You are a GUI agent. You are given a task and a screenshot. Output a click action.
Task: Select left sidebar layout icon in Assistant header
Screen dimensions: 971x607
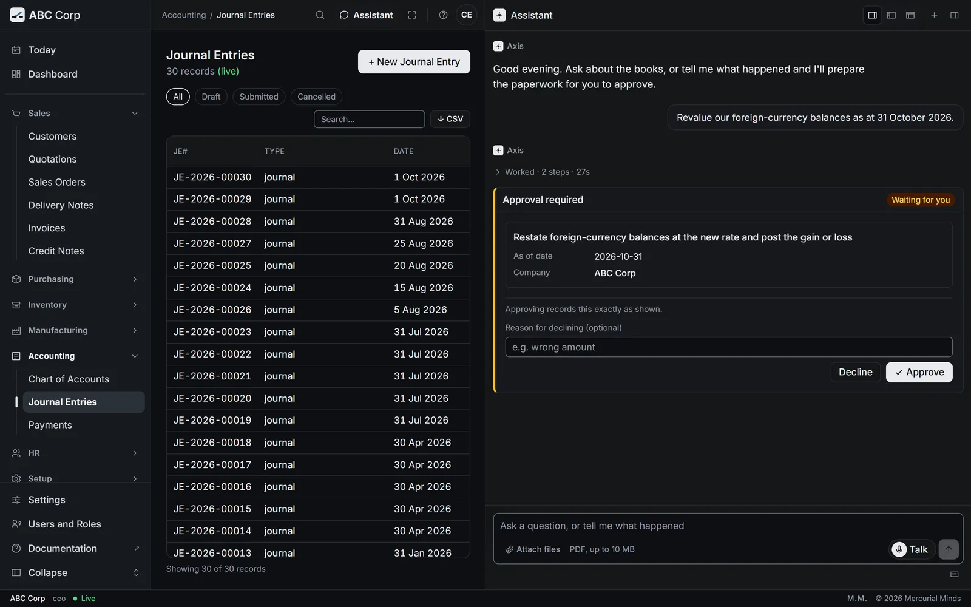(891, 15)
